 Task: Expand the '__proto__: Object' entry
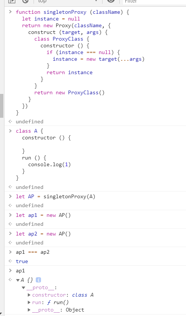pyautogui.click(x=29, y=310)
